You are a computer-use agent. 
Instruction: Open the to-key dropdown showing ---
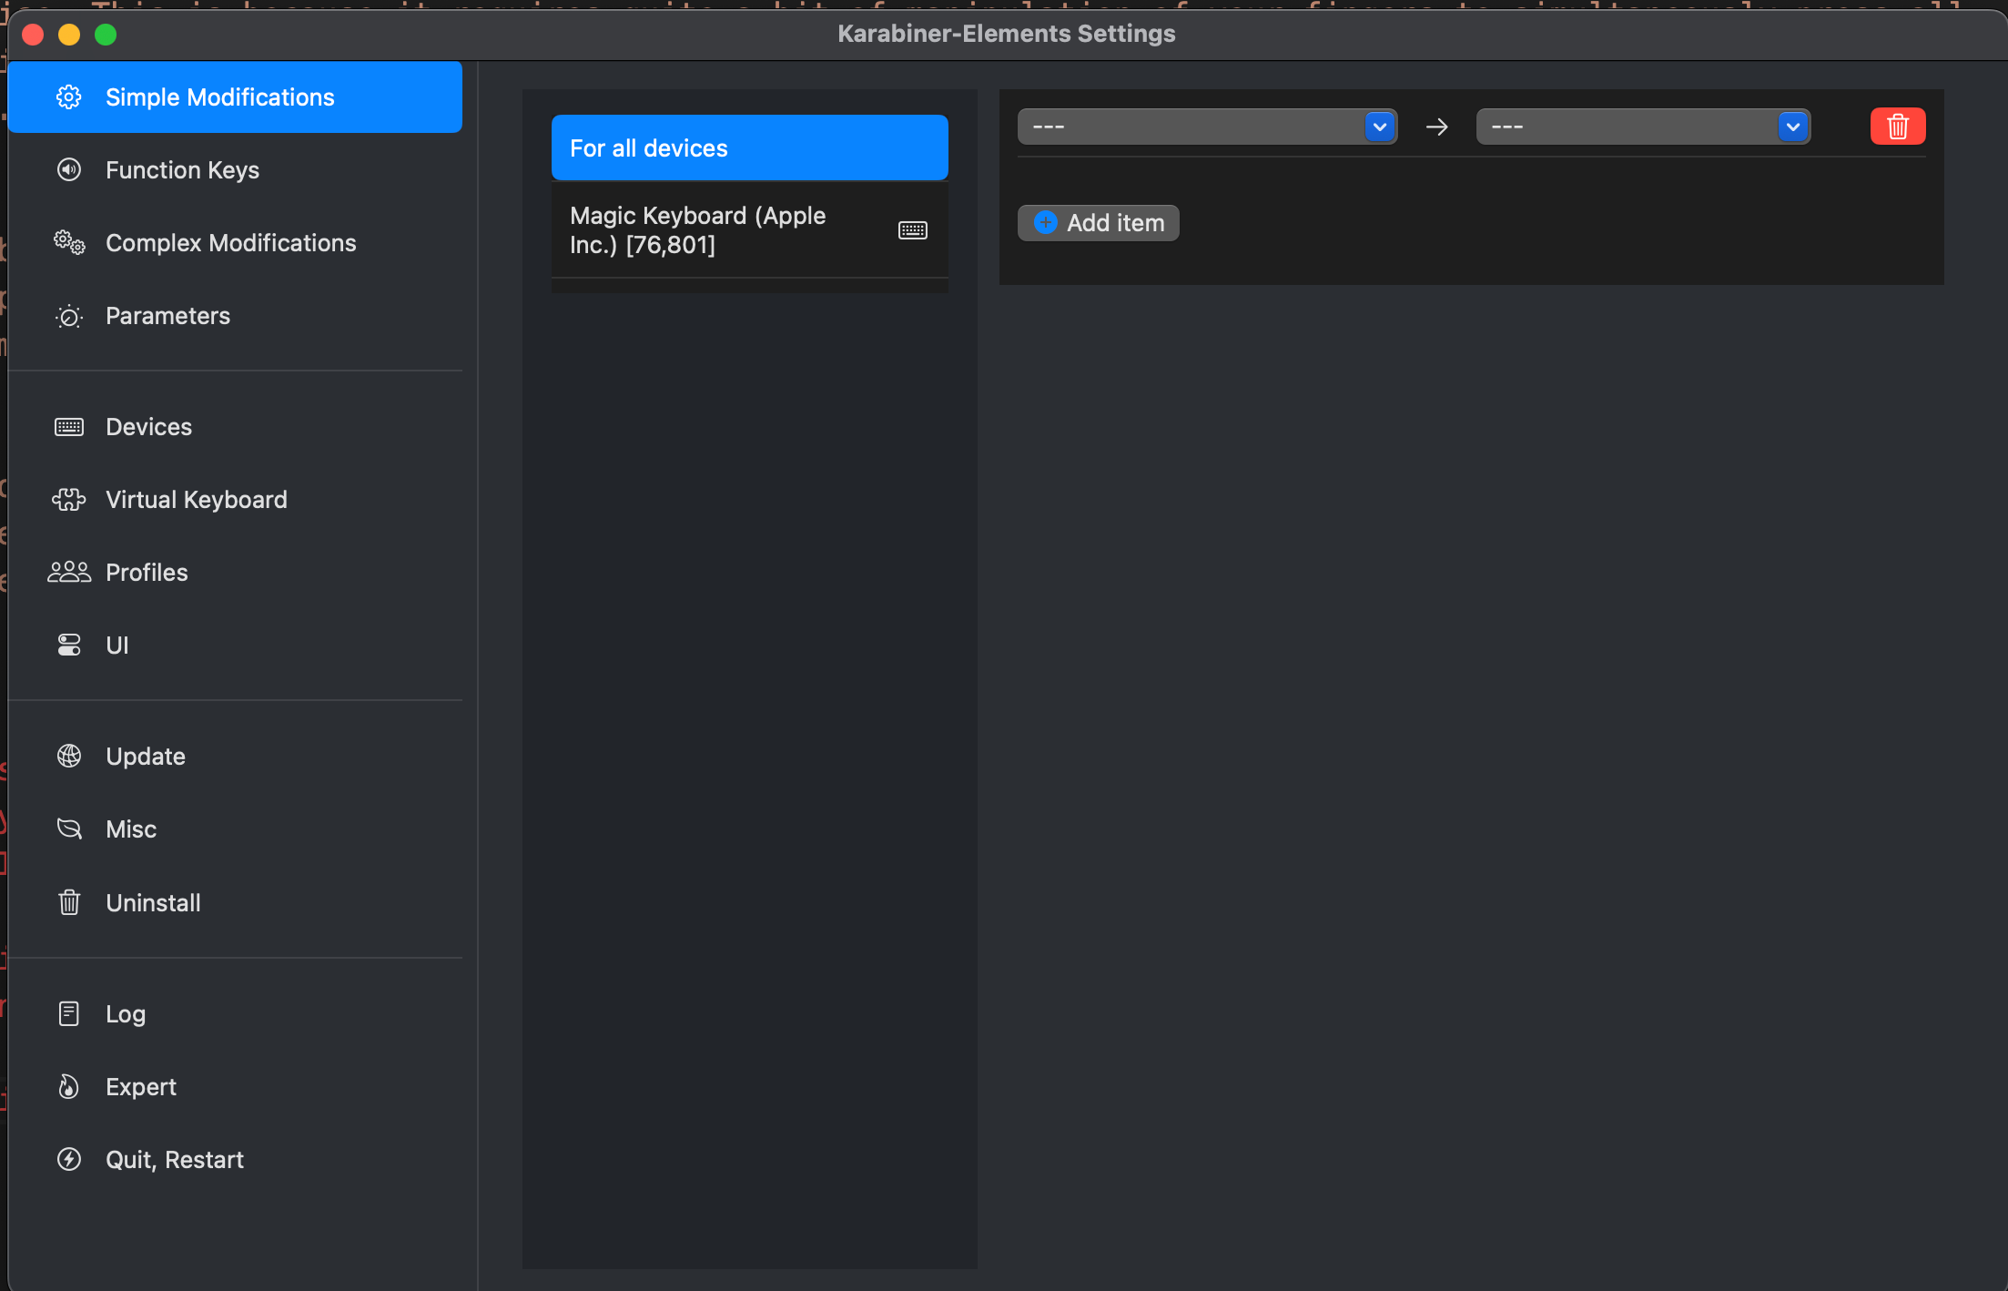pyautogui.click(x=1643, y=127)
